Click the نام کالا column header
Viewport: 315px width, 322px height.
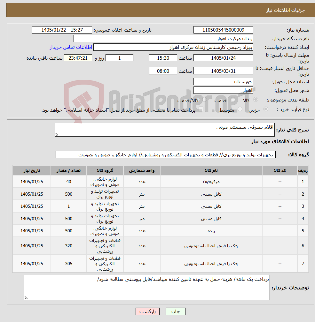(x=211, y=170)
